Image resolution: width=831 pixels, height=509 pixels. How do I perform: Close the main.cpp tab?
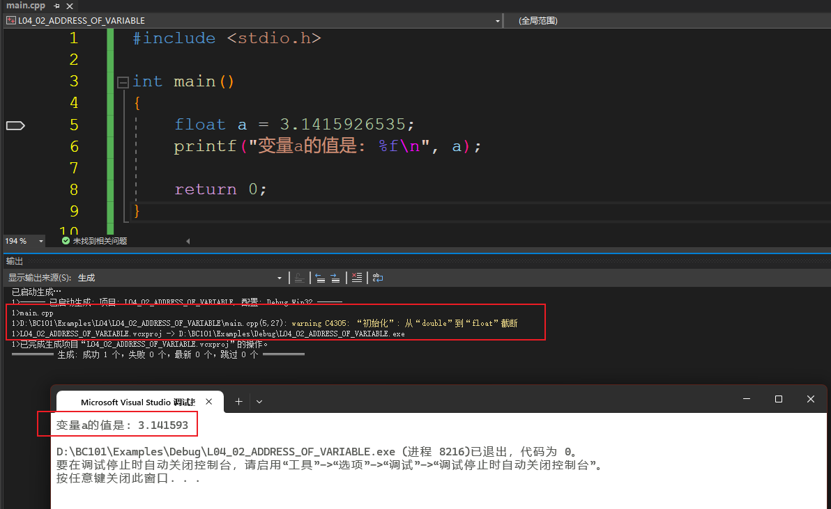tap(68, 6)
